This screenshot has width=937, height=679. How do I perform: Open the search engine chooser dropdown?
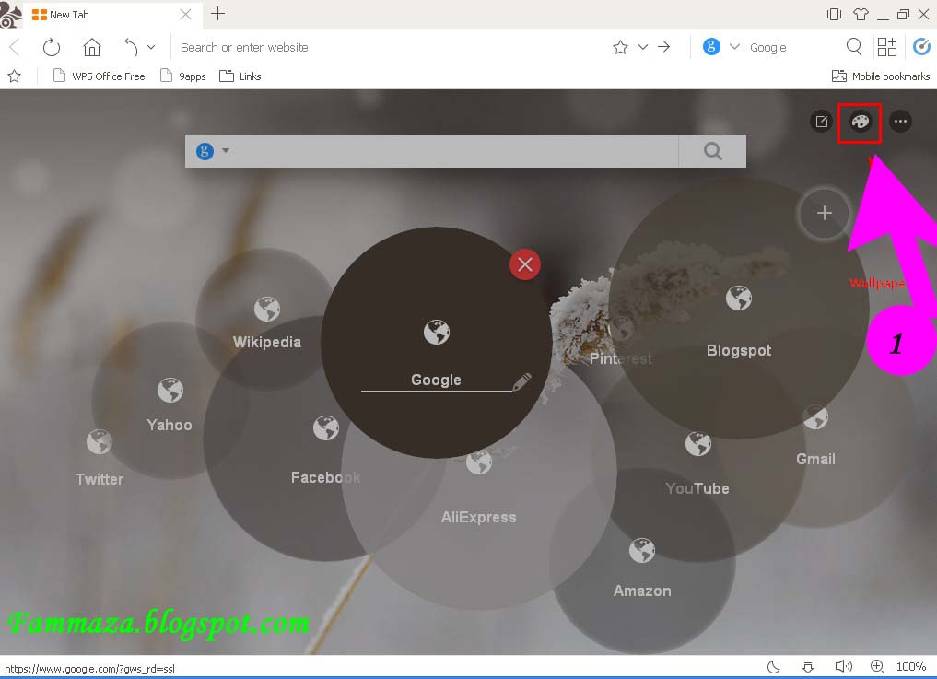[734, 47]
